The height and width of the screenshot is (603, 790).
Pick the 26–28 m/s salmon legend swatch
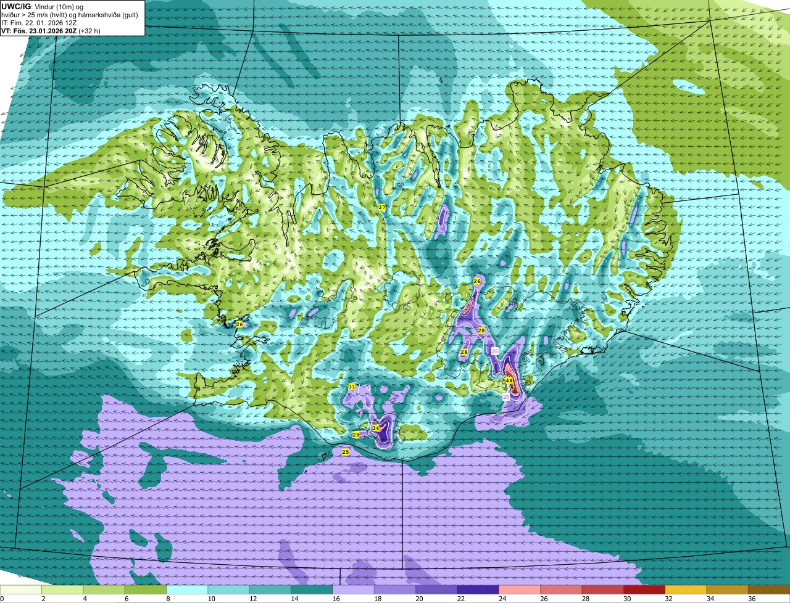pos(561,590)
